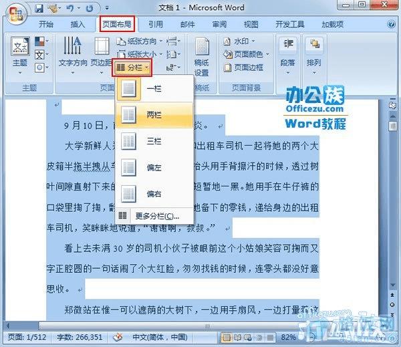Click text 9月10日 in document
The image size is (401, 347).
[83, 126]
